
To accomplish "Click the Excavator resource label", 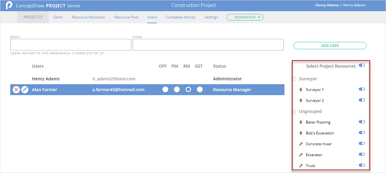I will pyautogui.click(x=314, y=155).
